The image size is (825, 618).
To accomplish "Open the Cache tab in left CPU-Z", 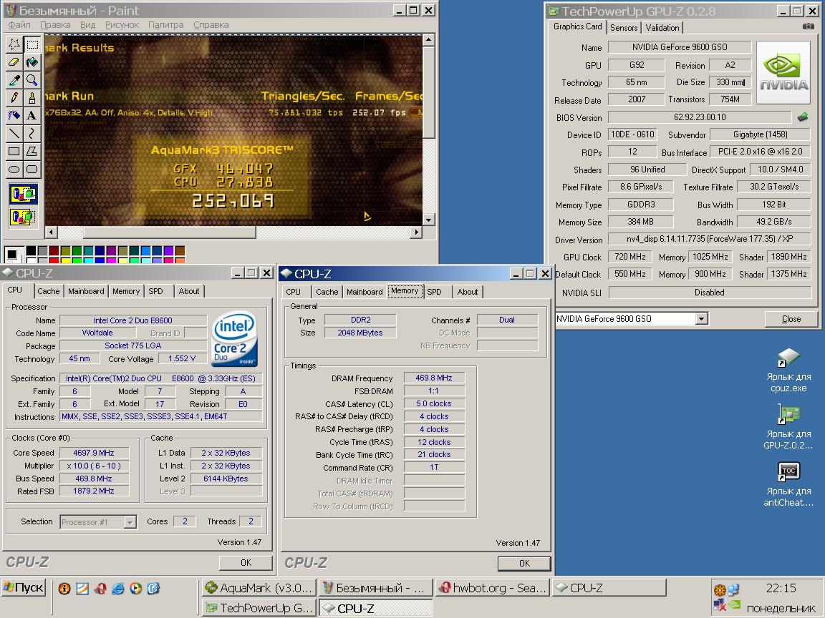I will [49, 291].
